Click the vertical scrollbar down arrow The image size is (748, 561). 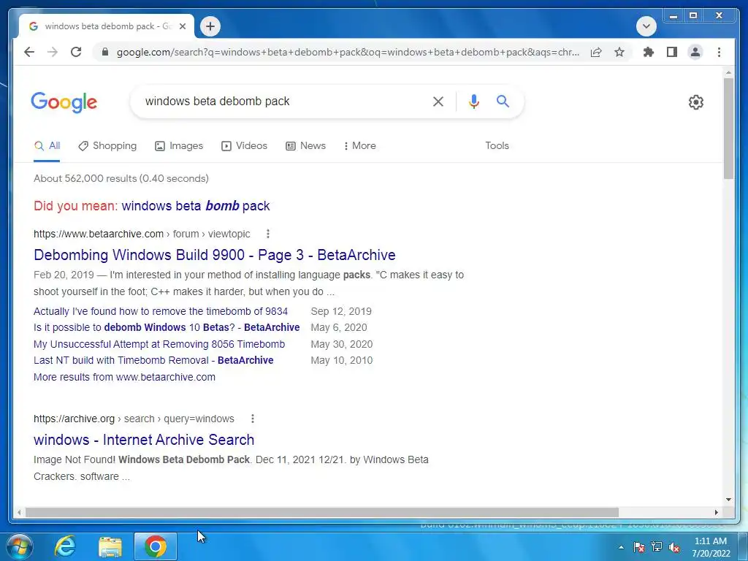pyautogui.click(x=728, y=500)
